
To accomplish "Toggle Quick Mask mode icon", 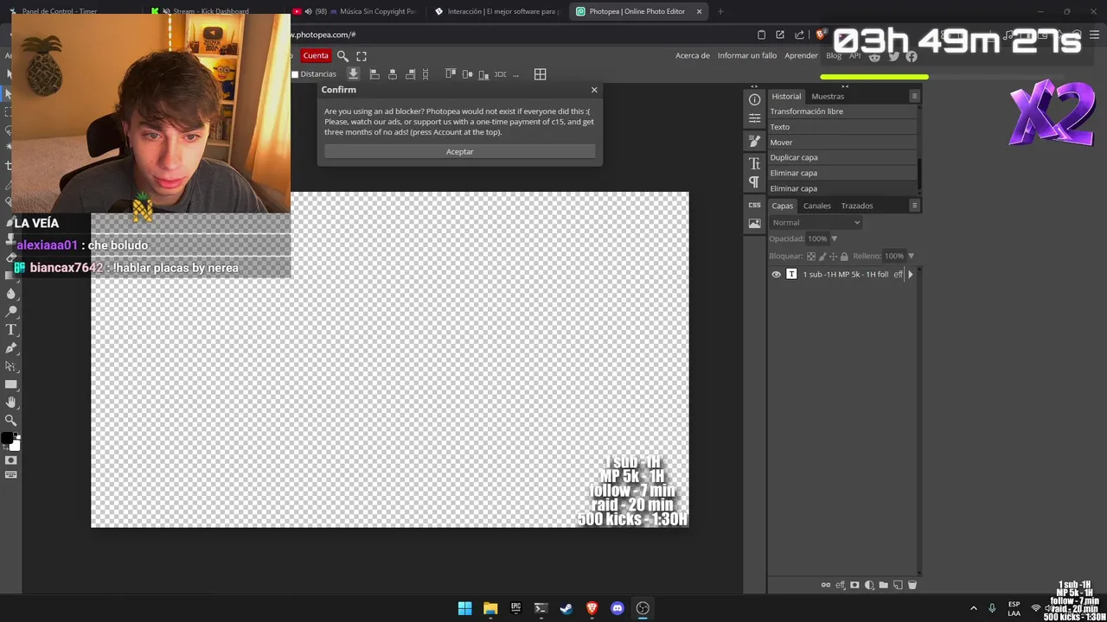I will click(x=11, y=460).
